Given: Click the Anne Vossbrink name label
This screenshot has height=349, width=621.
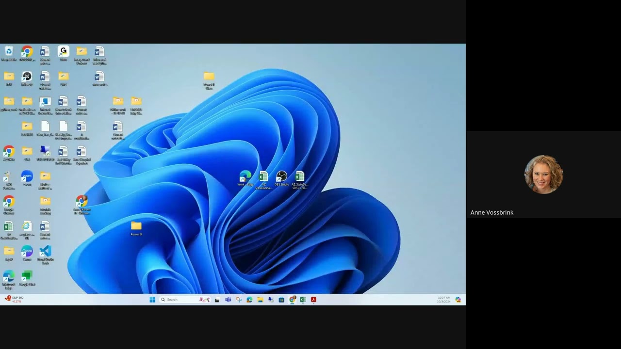Looking at the screenshot, I should (492, 212).
